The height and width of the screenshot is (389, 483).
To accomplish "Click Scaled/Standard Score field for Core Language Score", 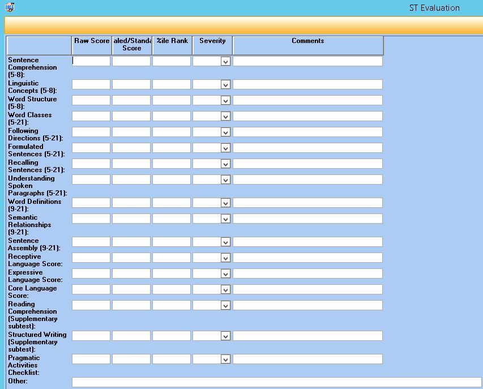I will (131, 289).
